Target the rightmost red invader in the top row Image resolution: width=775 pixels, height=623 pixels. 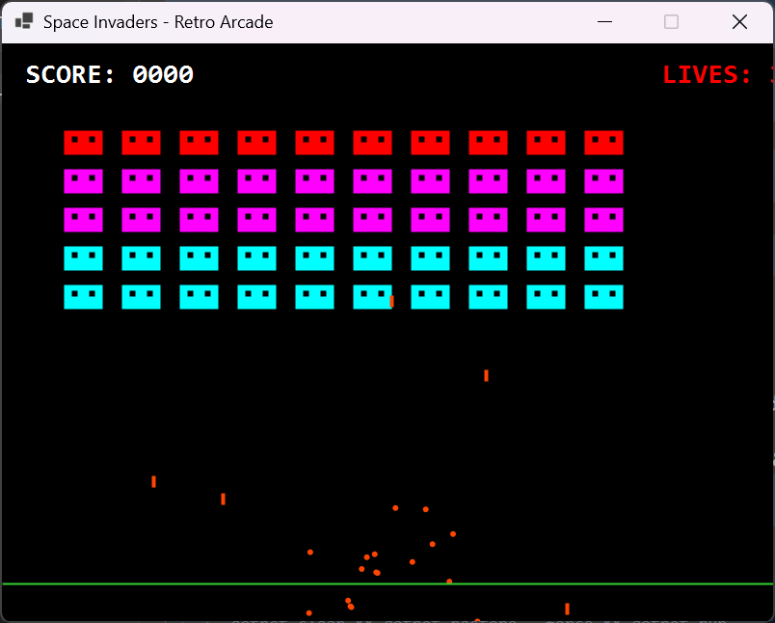604,143
